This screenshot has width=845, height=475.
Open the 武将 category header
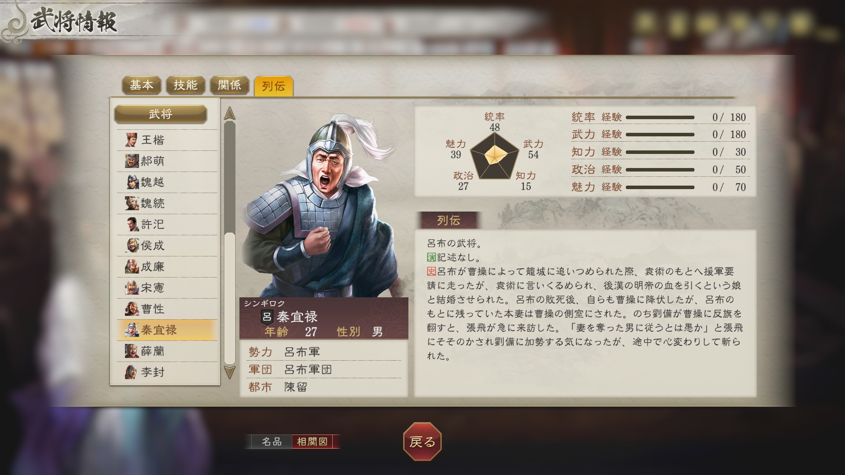point(161,114)
